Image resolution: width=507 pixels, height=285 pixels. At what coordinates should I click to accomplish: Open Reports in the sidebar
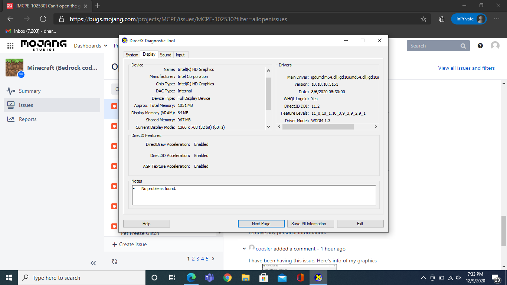(x=27, y=119)
